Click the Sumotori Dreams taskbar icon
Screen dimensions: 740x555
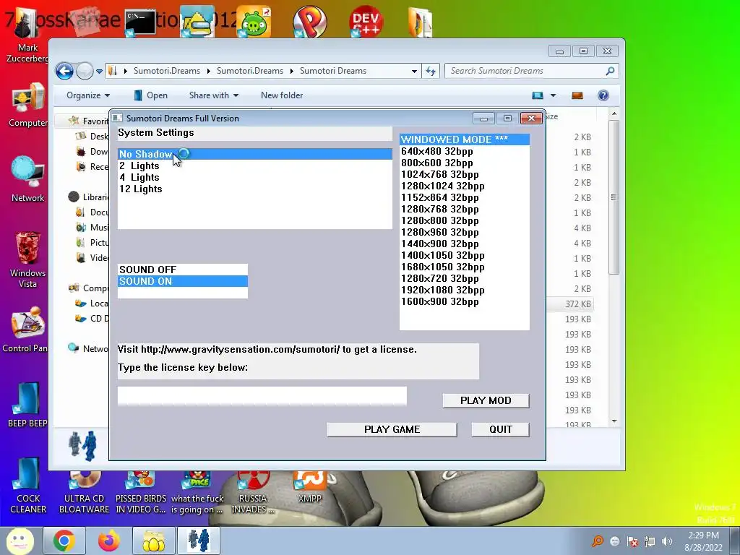[x=198, y=541]
